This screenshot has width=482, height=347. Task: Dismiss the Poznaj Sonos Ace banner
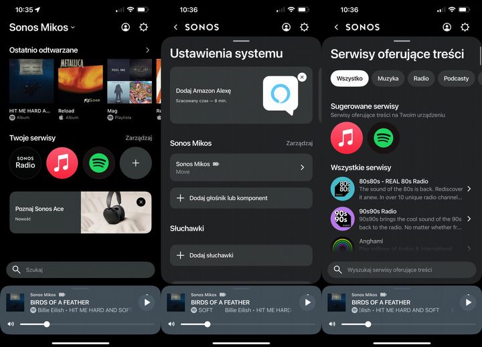141,202
